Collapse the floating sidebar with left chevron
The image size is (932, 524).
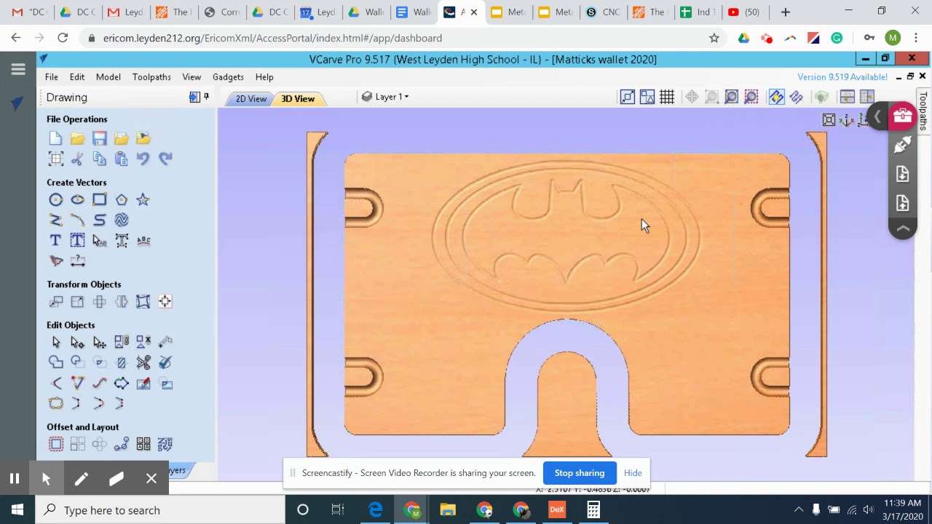[877, 116]
